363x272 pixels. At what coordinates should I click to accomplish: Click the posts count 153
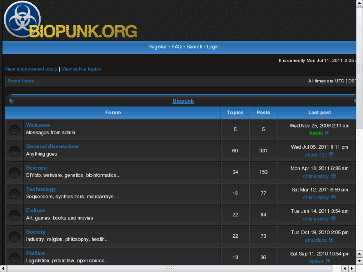[x=263, y=172]
